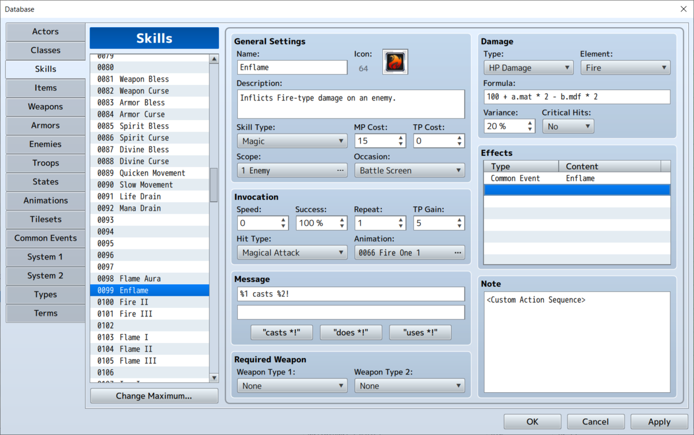Open the Weapon Type 1 dropdown
This screenshot has height=435, width=694.
(291, 385)
